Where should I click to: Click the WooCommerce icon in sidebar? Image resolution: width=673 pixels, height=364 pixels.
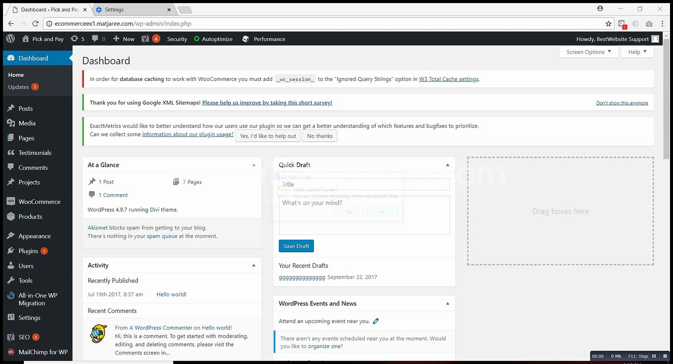click(11, 201)
